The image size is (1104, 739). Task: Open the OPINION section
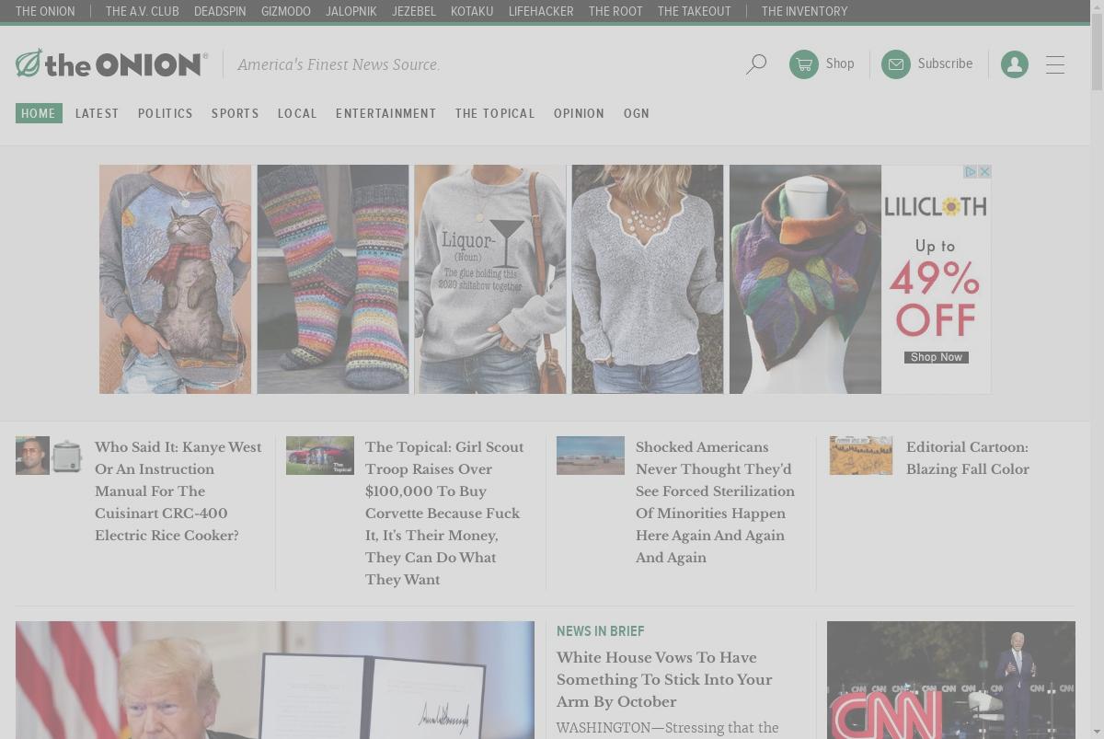579,113
